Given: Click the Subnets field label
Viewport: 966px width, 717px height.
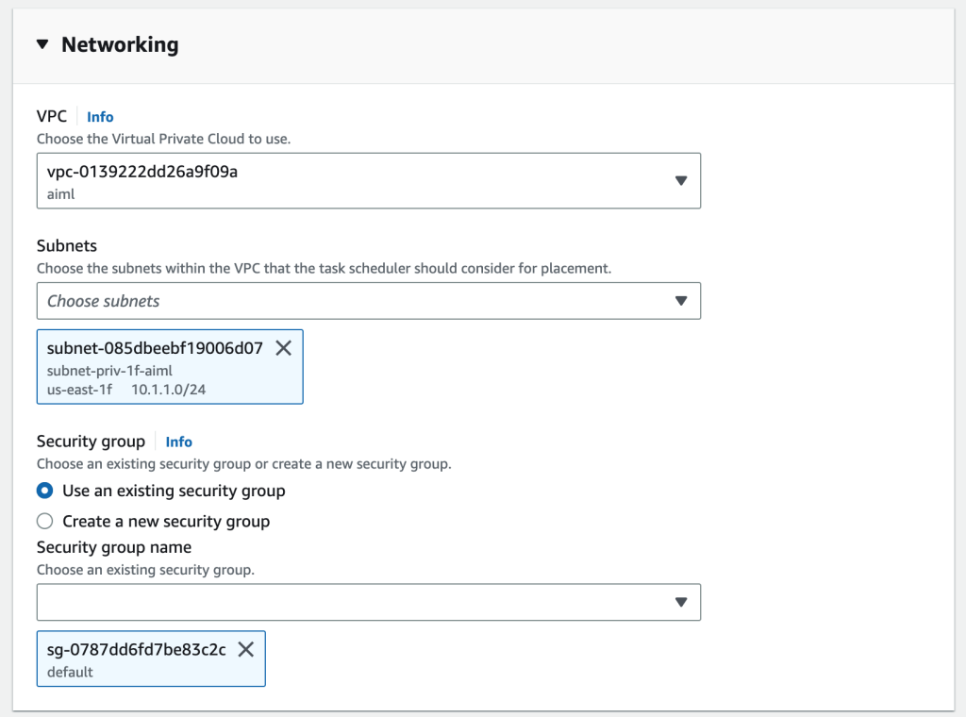Looking at the screenshot, I should click(x=67, y=246).
